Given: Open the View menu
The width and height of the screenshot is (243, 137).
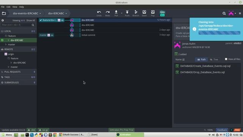Looking at the screenshot, I should 15,7.
